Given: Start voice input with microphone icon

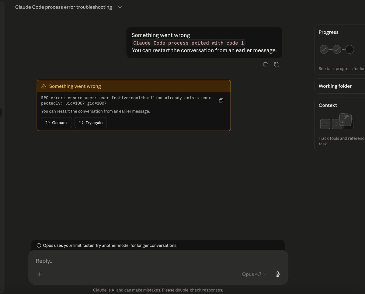Looking at the screenshot, I should 277,274.
